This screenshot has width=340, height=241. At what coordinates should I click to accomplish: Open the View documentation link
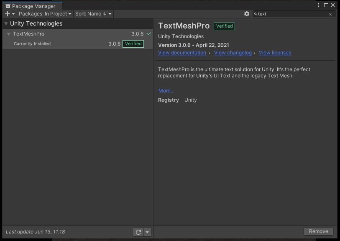182,53
